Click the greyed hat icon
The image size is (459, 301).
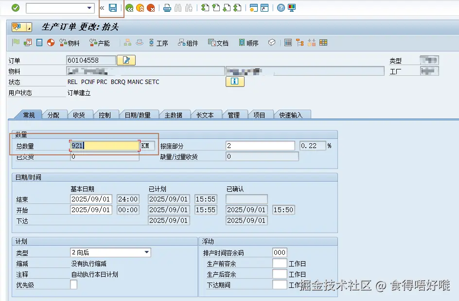click(x=140, y=43)
